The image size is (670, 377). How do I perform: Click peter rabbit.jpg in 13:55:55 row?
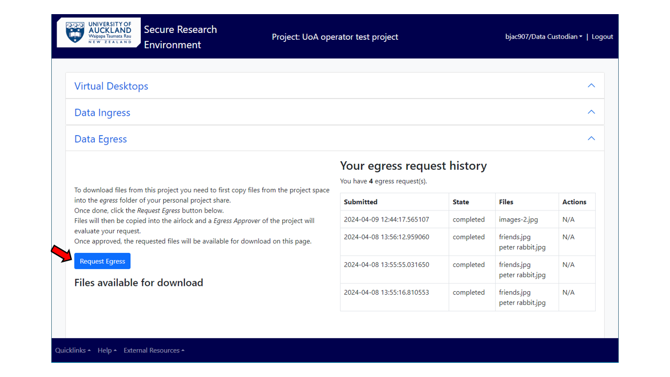click(x=522, y=275)
